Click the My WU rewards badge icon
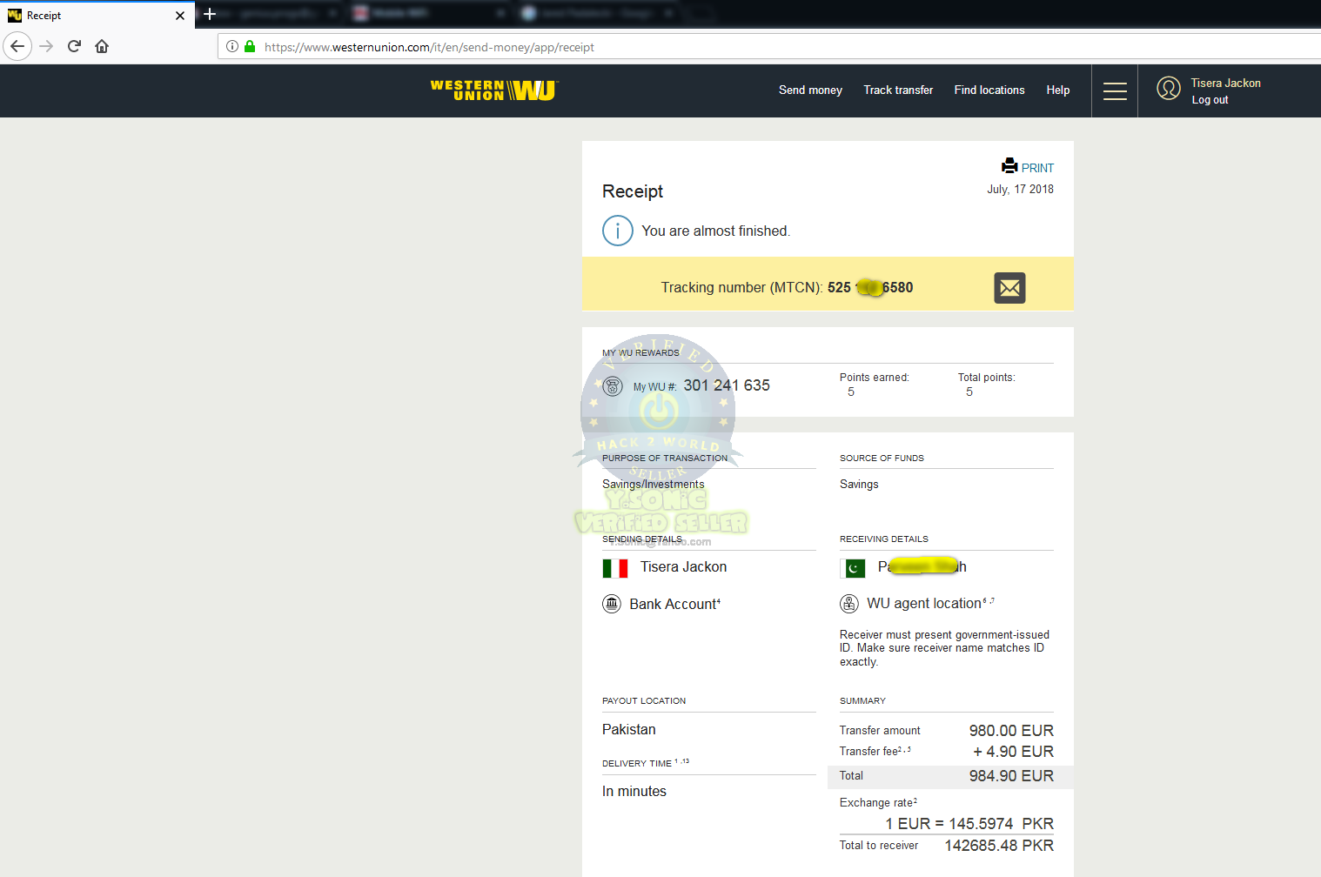 click(613, 385)
